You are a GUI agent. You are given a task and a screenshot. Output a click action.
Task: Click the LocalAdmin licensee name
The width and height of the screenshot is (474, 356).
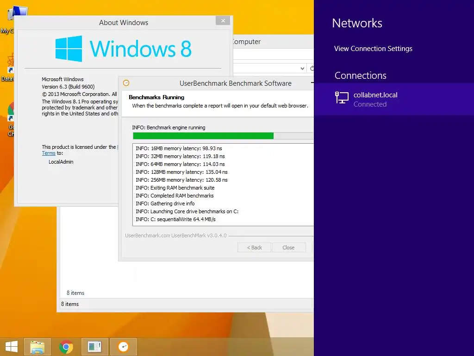[61, 162]
